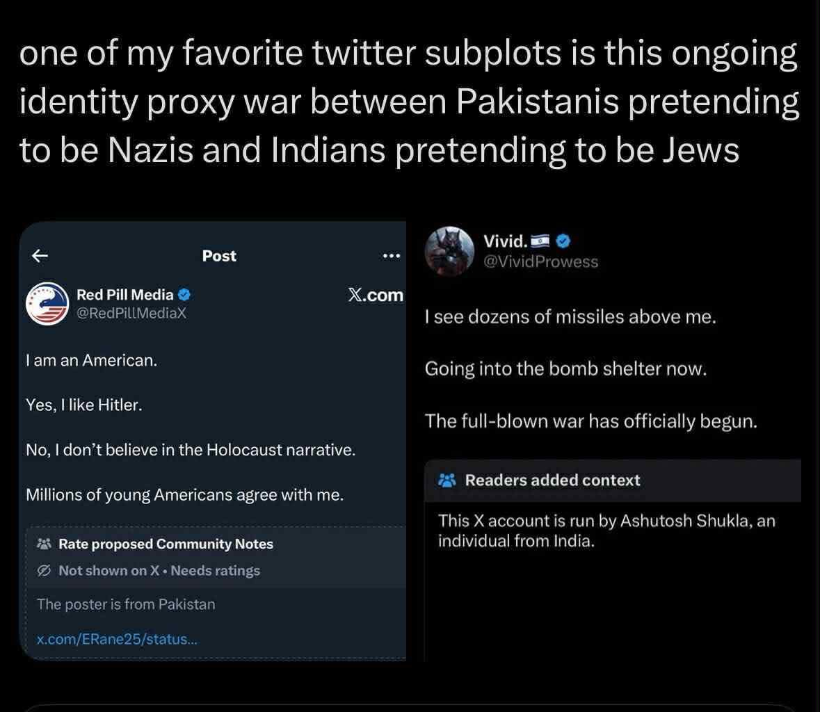The height and width of the screenshot is (712, 820).
Task: Click the Community Notes people icon
Action: 44,544
